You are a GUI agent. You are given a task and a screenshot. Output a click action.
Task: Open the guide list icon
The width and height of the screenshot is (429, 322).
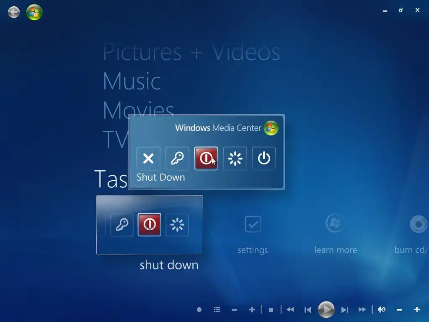coord(217,310)
